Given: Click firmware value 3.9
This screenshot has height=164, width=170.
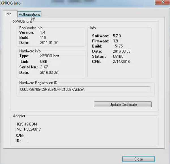Looking at the screenshot, I should (116, 41).
